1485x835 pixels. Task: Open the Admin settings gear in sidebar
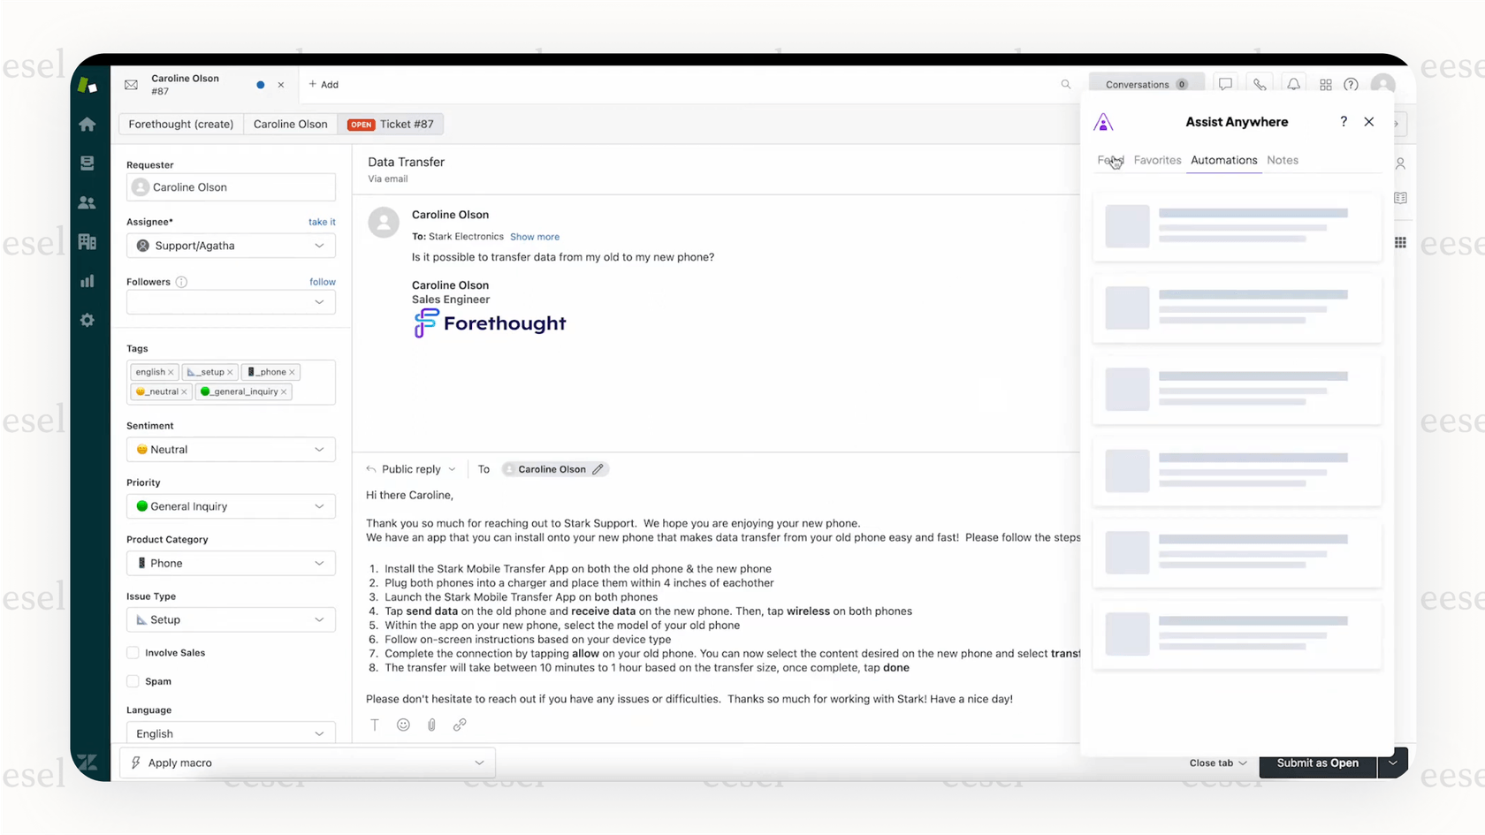click(88, 320)
